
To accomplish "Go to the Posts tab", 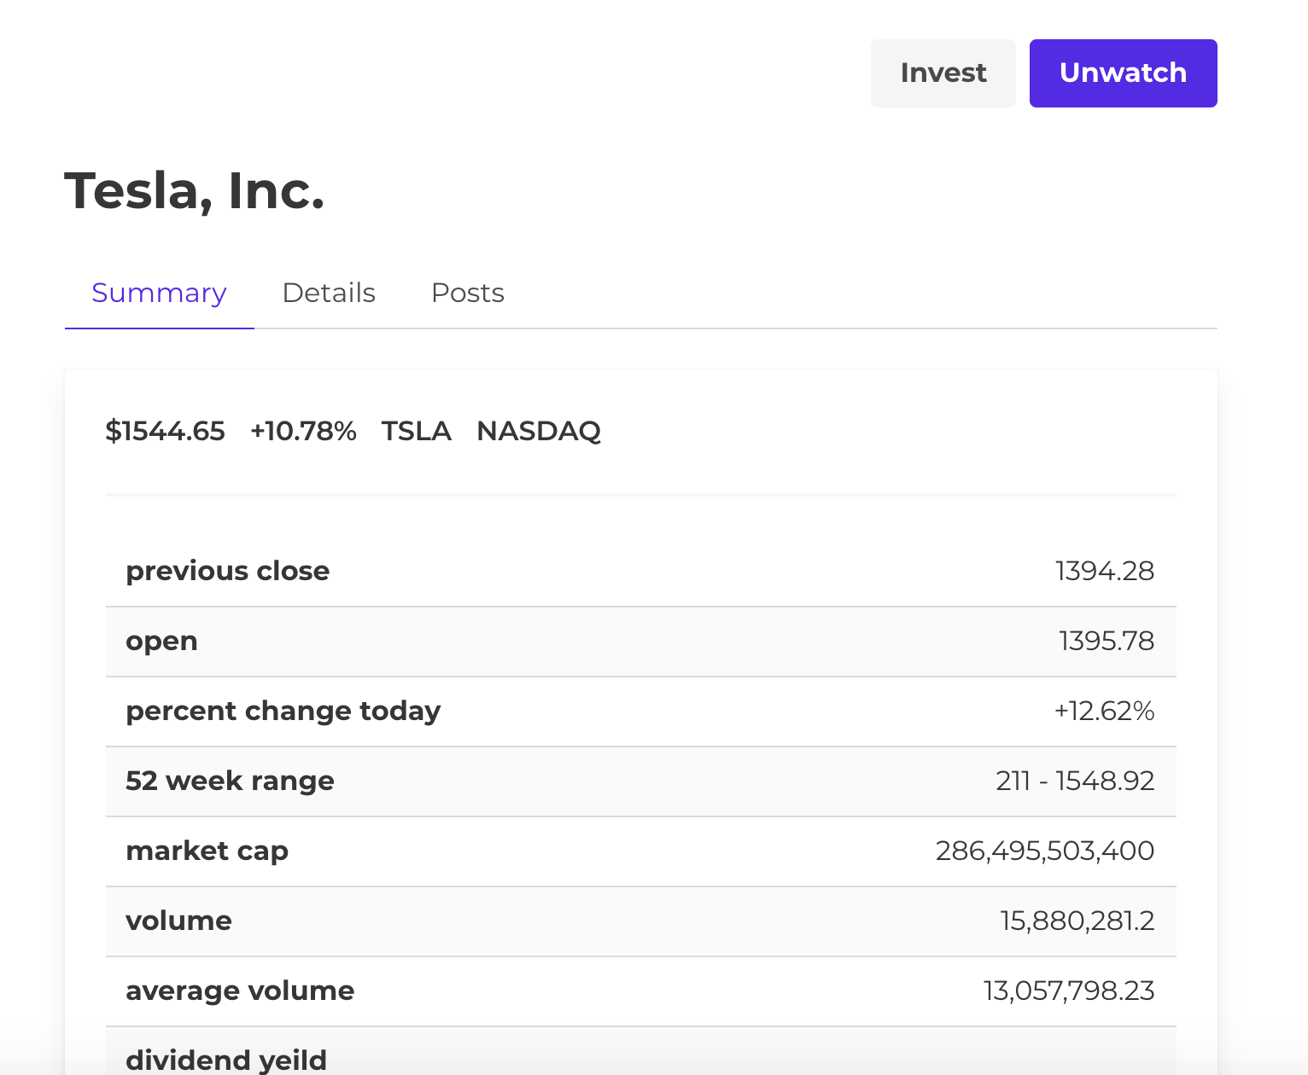I will (x=468, y=293).
